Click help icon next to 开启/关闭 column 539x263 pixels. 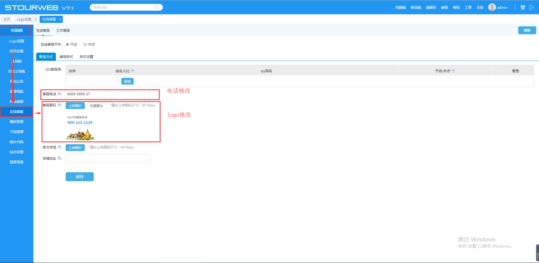point(453,71)
